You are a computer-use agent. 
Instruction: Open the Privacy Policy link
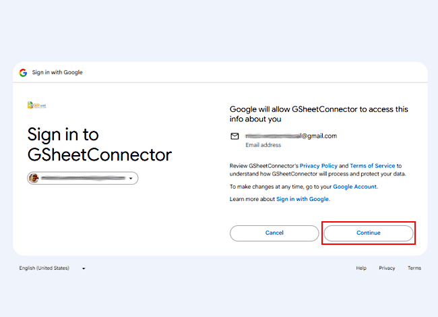pyautogui.click(x=319, y=165)
